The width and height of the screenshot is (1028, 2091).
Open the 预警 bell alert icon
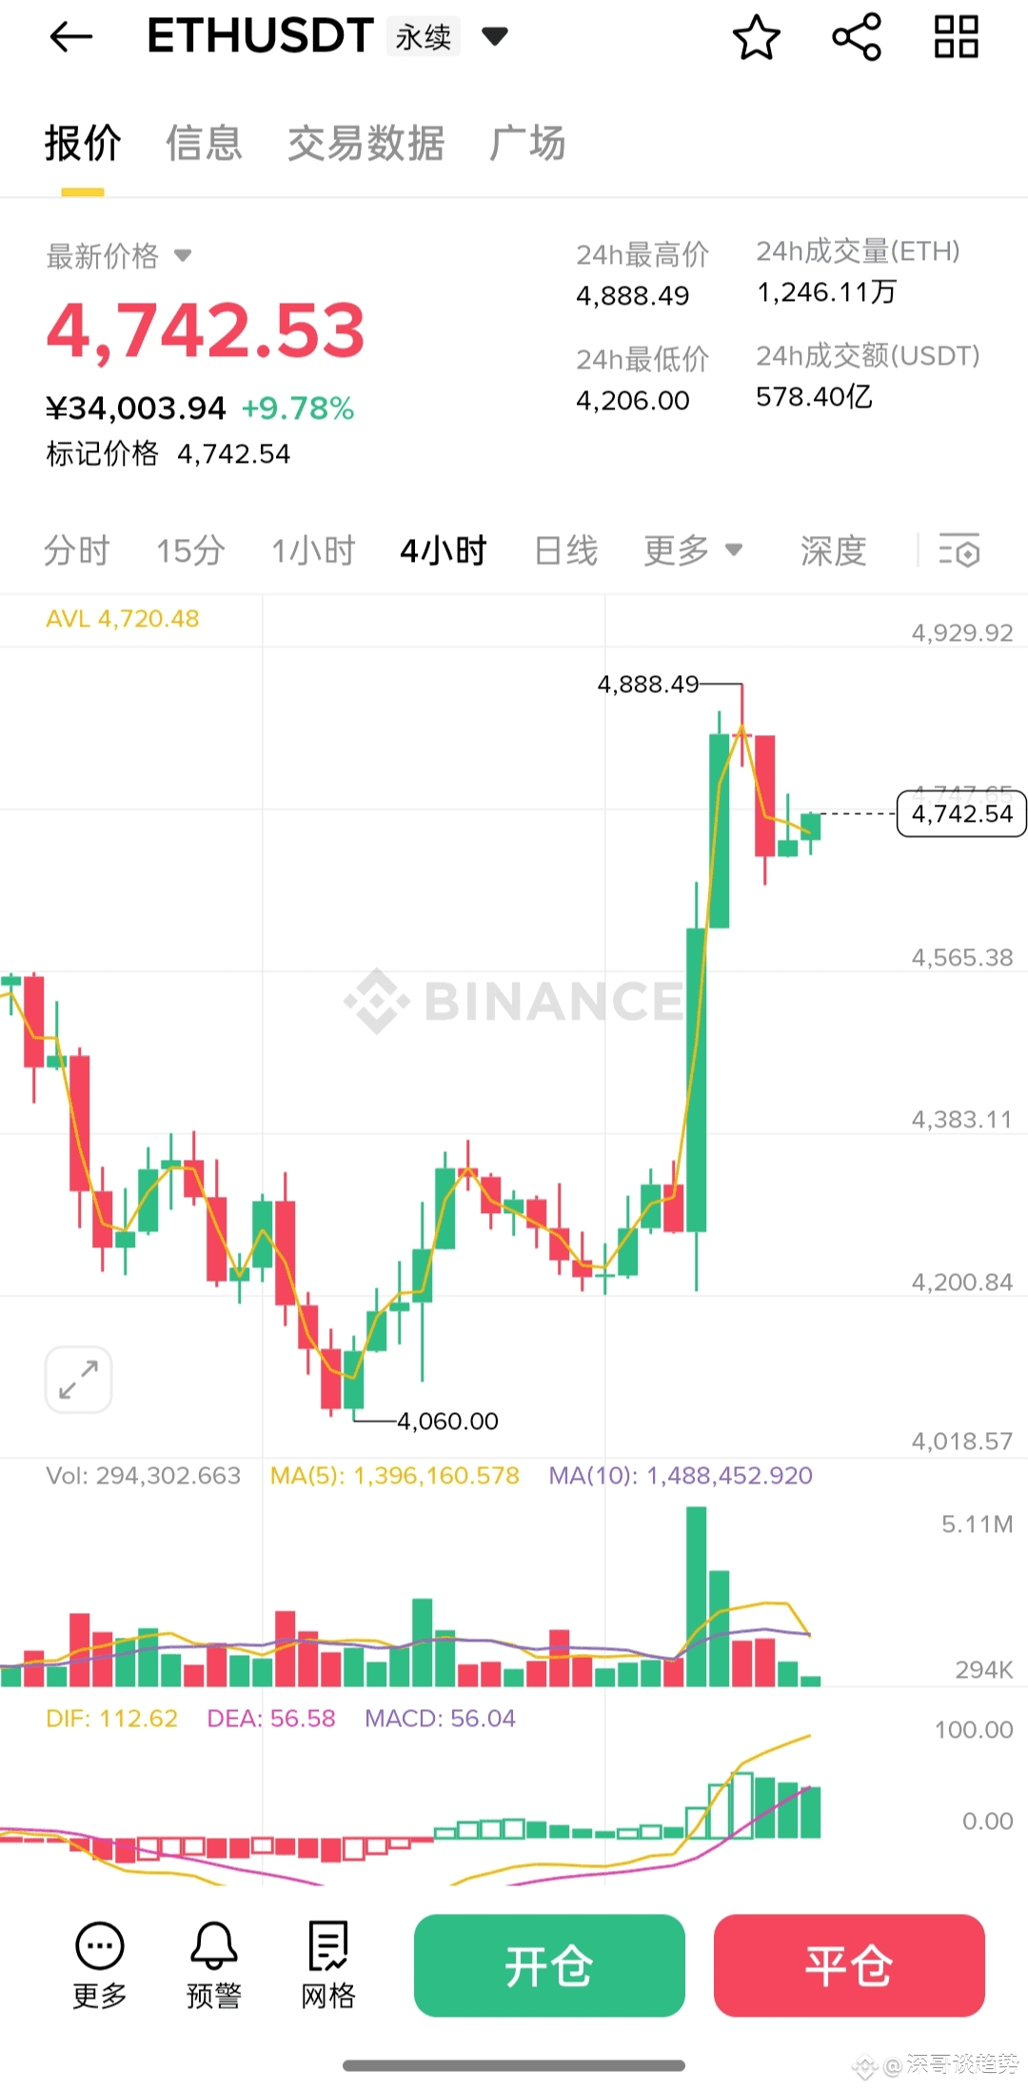click(x=214, y=1964)
